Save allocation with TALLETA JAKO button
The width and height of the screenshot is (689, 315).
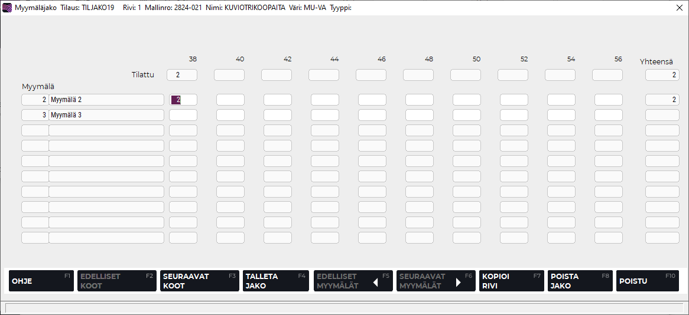tap(275, 281)
